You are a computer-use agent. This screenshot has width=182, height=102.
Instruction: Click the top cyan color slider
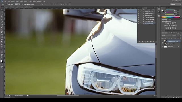(x=170, y=10)
